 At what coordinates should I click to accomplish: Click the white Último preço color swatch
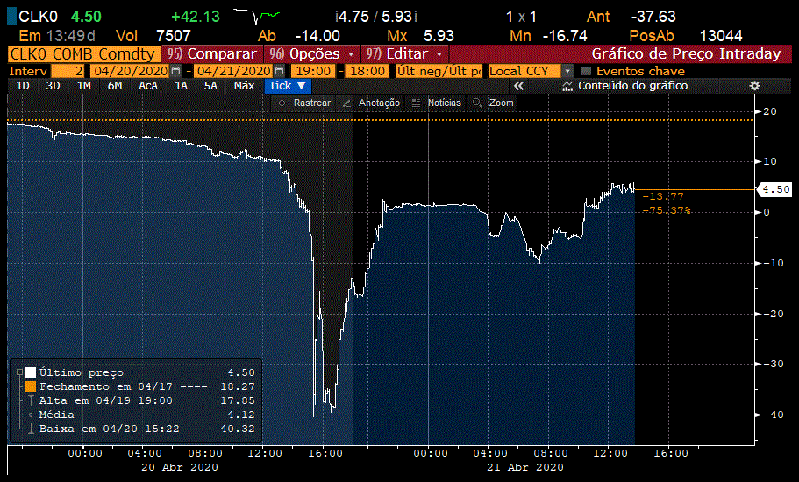31,372
